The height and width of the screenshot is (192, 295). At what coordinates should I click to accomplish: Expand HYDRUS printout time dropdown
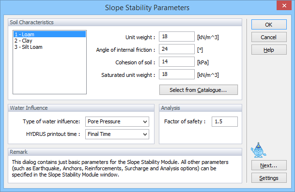point(117,134)
